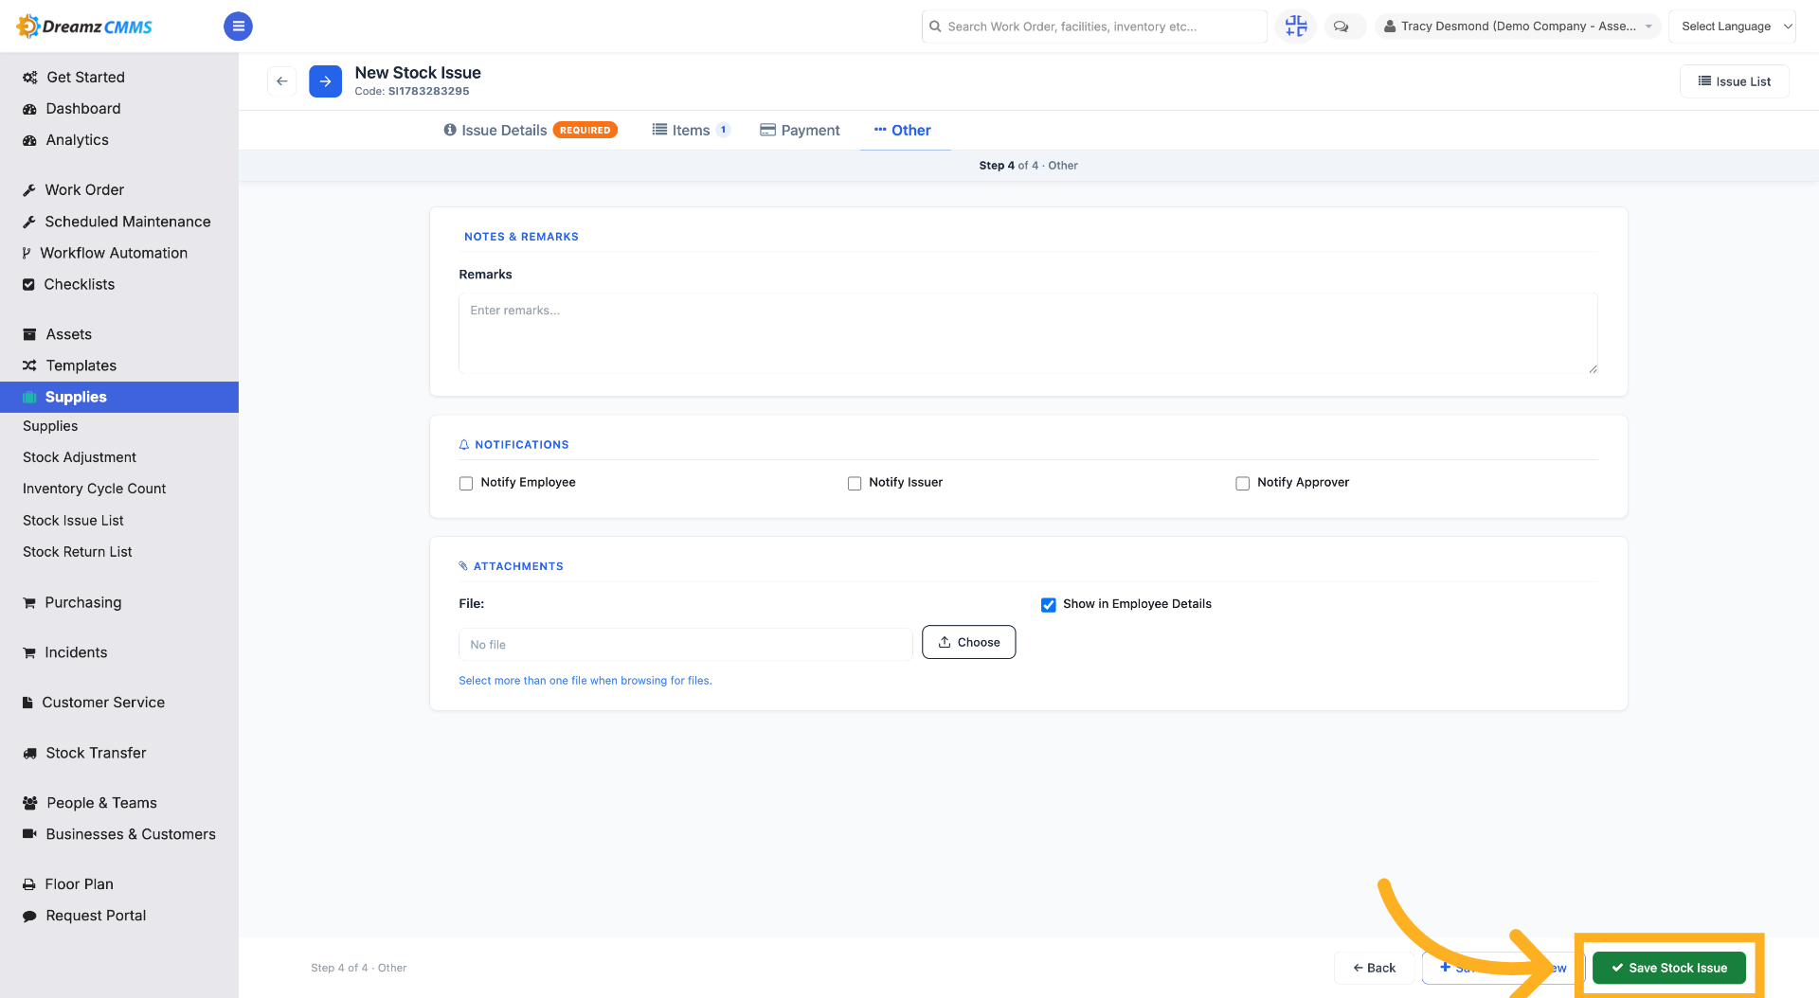Expand the Tracy Desmond account dropdown
Screen dimensions: 1819x998
(1518, 27)
